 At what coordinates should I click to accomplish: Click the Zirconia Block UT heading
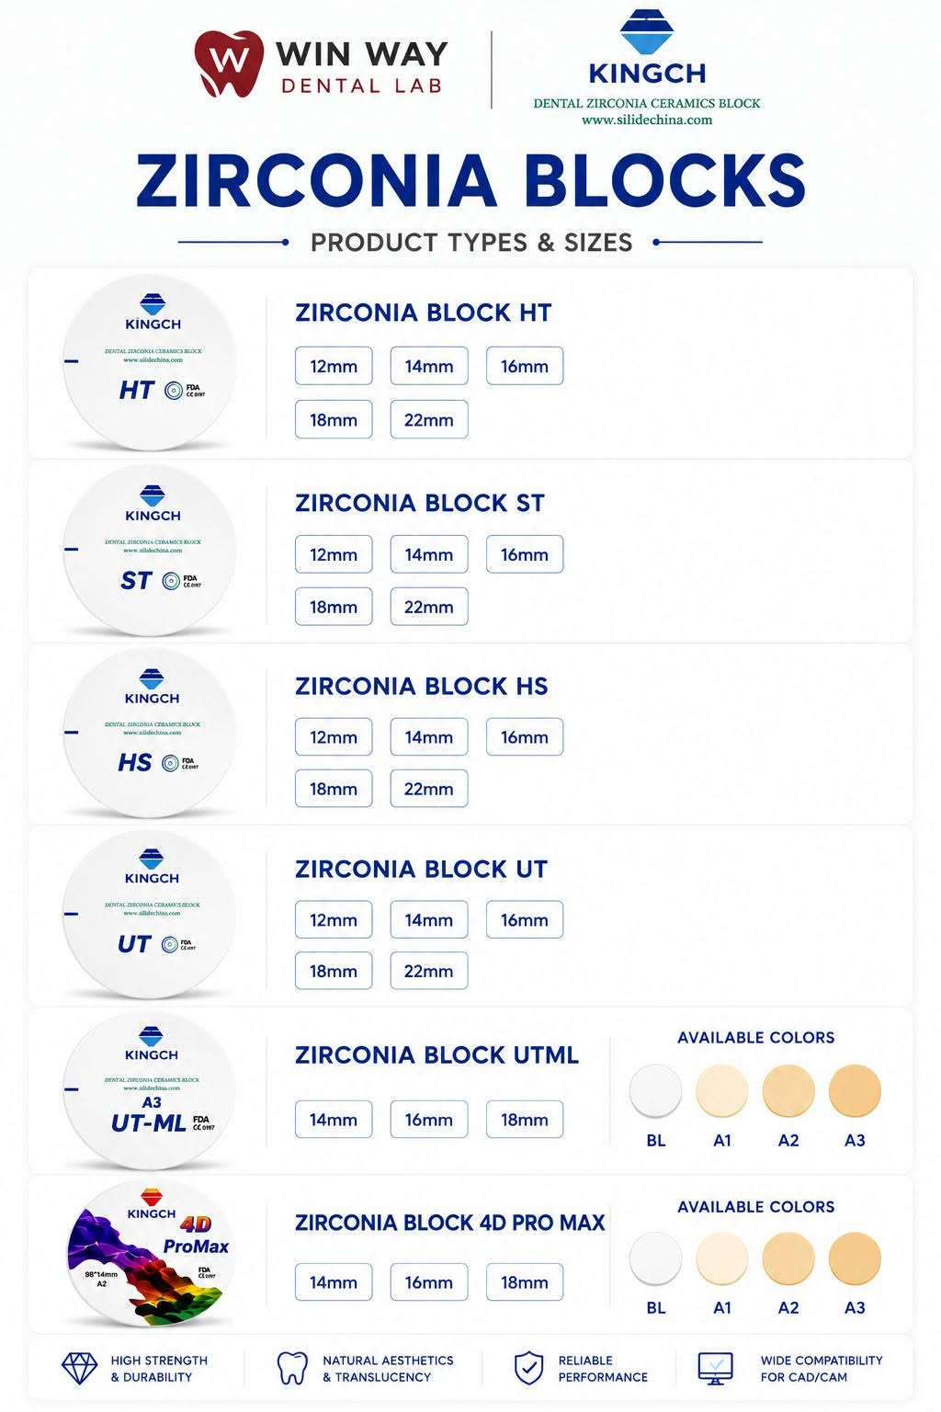(421, 869)
